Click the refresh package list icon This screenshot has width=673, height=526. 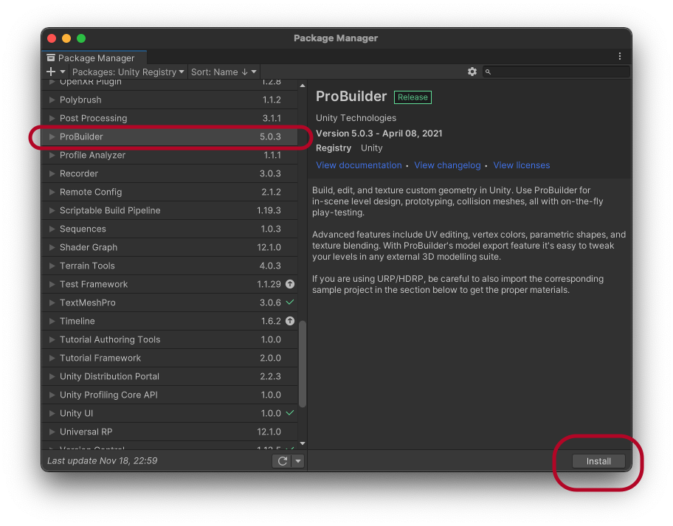click(x=282, y=461)
